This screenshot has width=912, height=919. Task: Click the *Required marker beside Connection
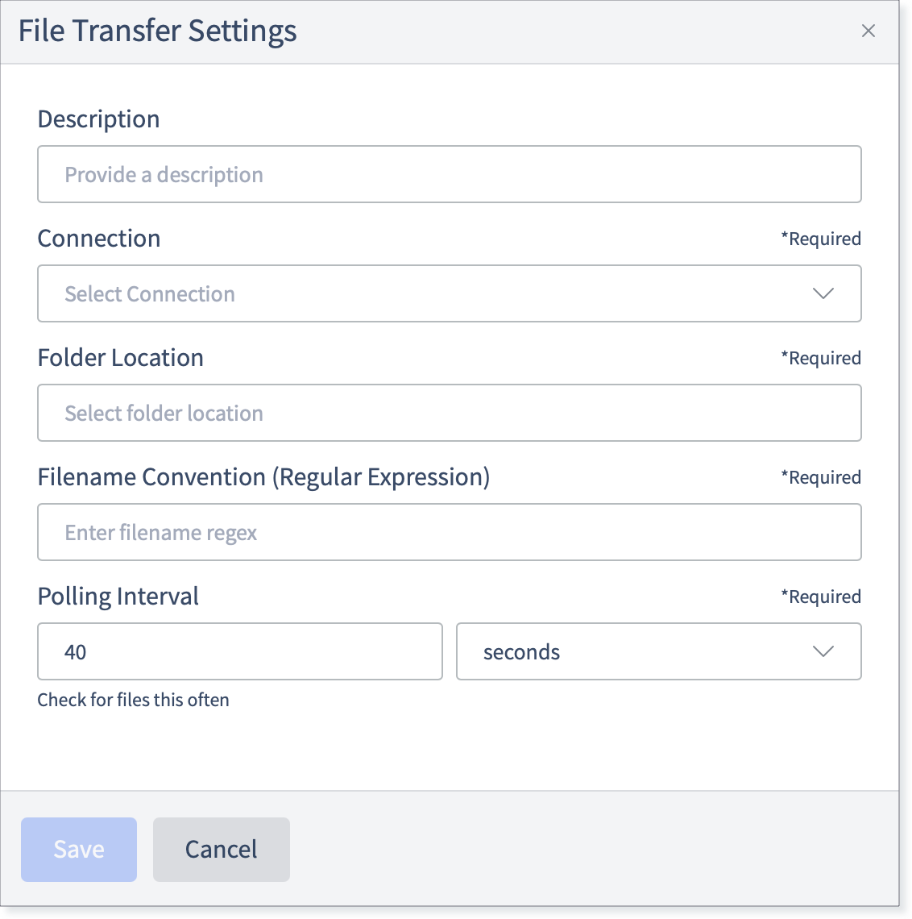(x=821, y=239)
